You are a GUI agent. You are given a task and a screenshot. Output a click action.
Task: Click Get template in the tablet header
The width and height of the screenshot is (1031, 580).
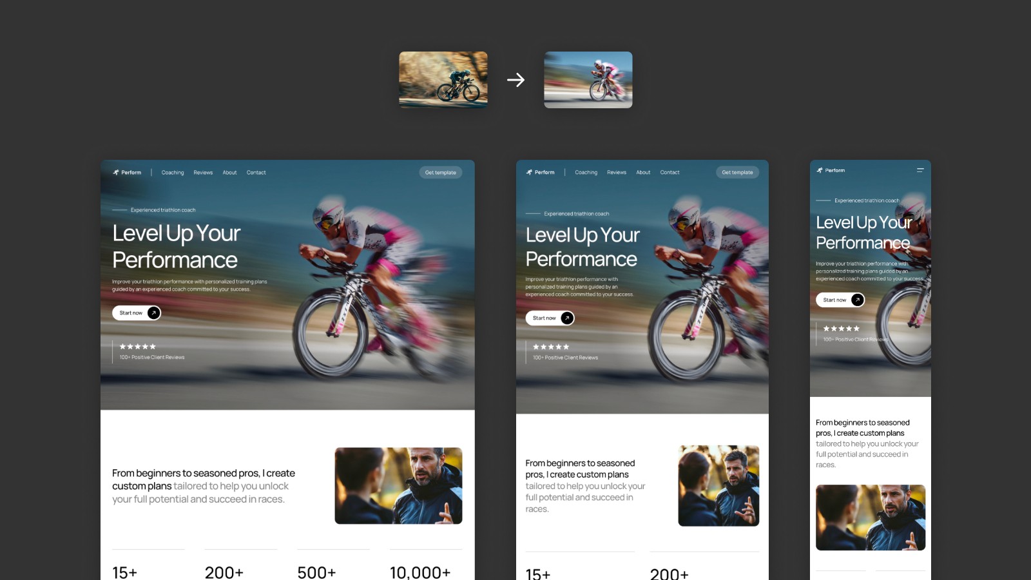click(737, 172)
